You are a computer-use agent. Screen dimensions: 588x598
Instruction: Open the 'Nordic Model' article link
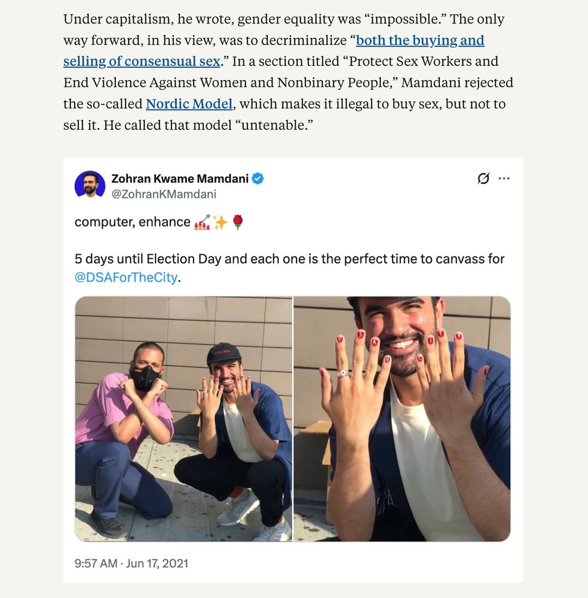coord(189,103)
